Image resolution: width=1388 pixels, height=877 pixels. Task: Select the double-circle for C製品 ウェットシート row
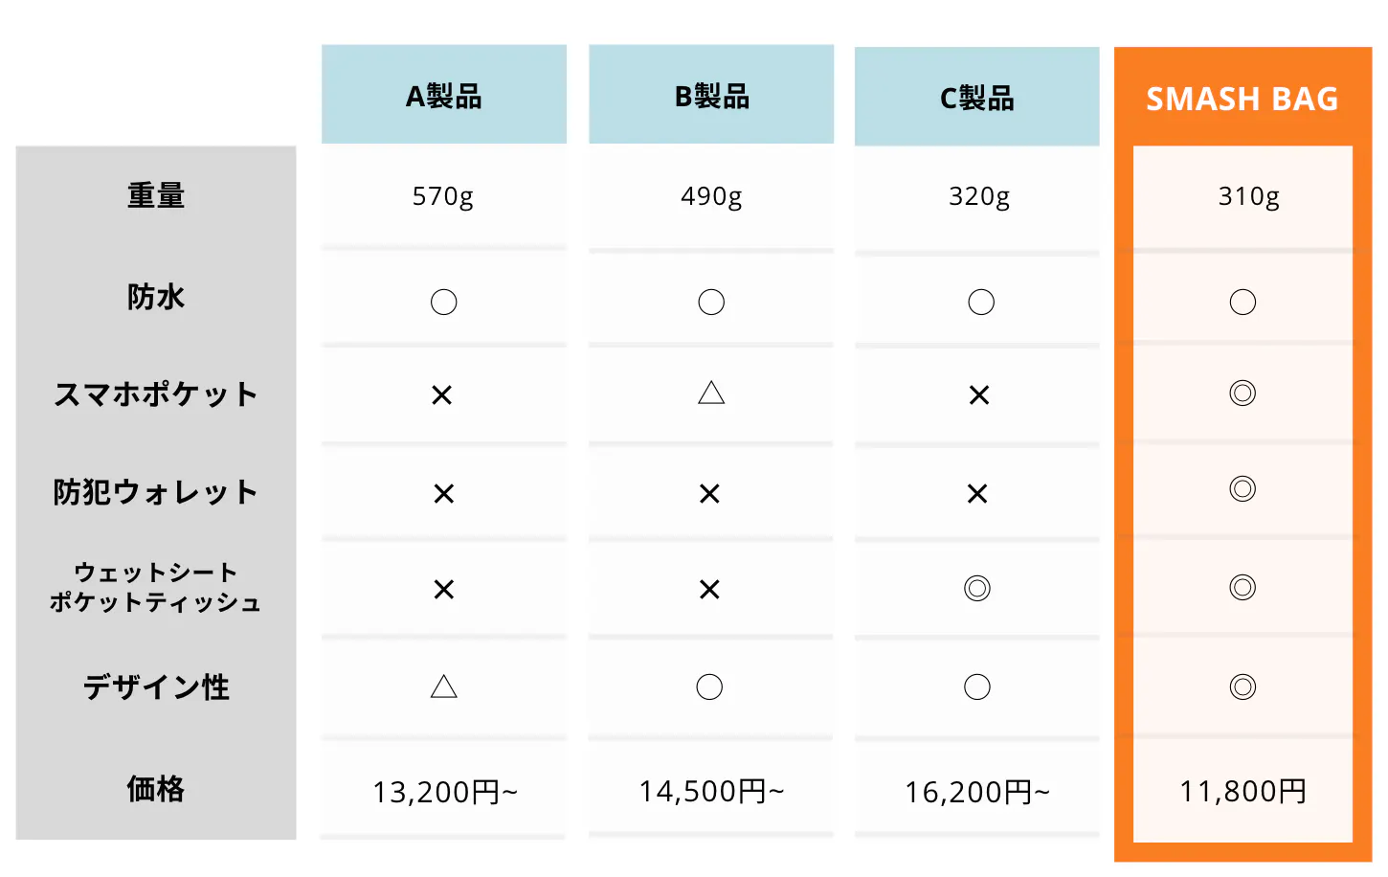pos(977,589)
